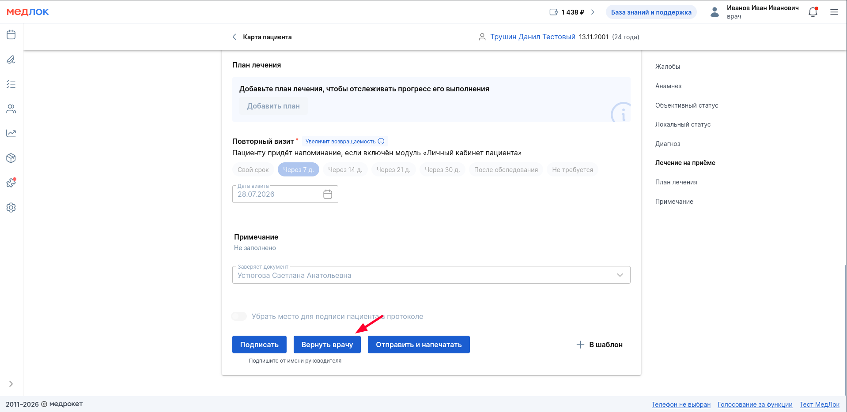The image size is (847, 412).
Task: Expand the left sidebar with bottom chevron
Action: [x=11, y=384]
